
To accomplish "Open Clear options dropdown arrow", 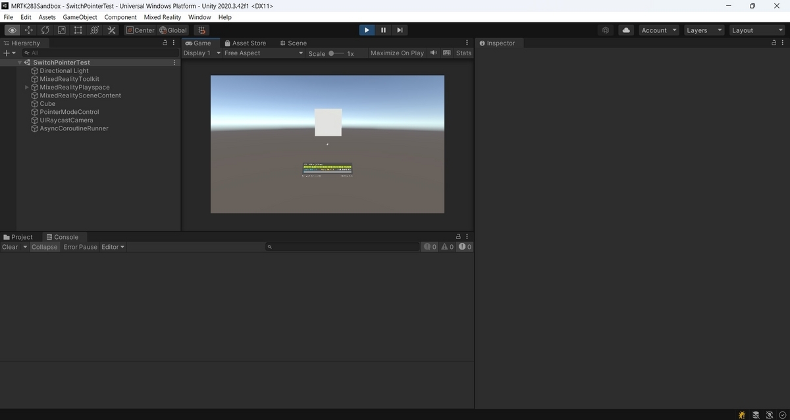I will coord(25,247).
